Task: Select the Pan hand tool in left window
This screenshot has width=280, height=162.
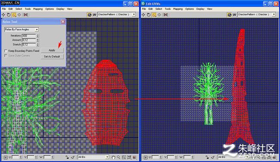Action: click(113, 157)
